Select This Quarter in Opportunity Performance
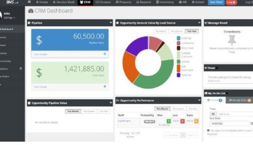The image size is (253, 145). click(178, 109)
